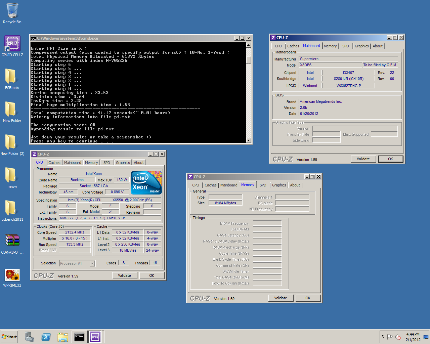
Task: Click the Code Name Beckton field
Action: pyautogui.click(x=77, y=180)
